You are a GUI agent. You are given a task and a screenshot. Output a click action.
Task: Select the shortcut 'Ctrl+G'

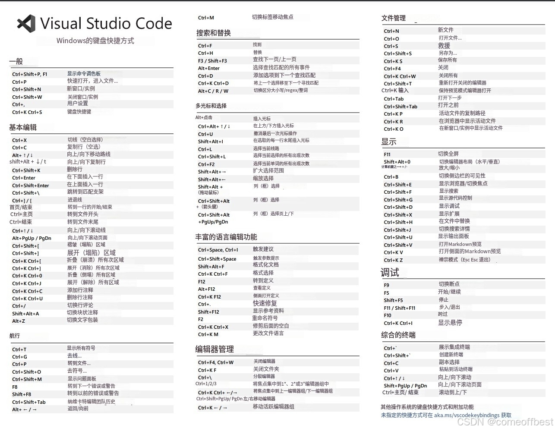click(19, 357)
